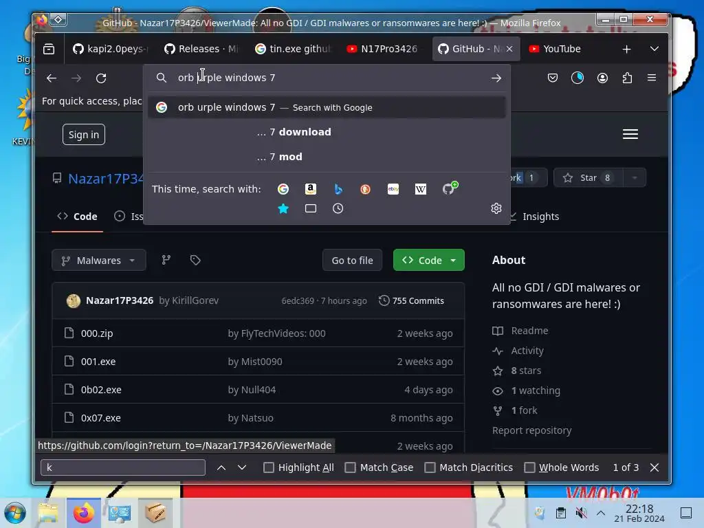Viewport: 704px width, 528px height.
Task: Click the find bar text field
Action: 123,467
